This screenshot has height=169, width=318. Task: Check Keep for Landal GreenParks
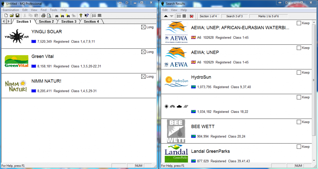[x=299, y=147]
